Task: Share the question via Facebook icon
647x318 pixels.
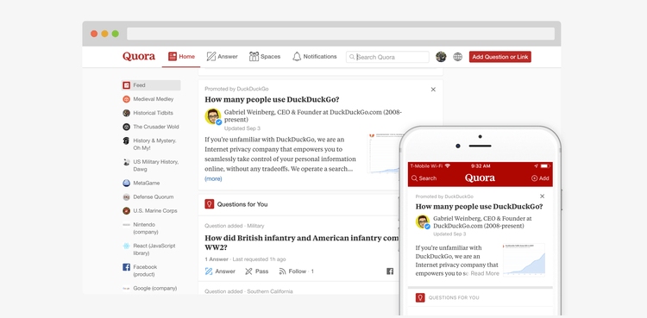Action: pos(390,271)
